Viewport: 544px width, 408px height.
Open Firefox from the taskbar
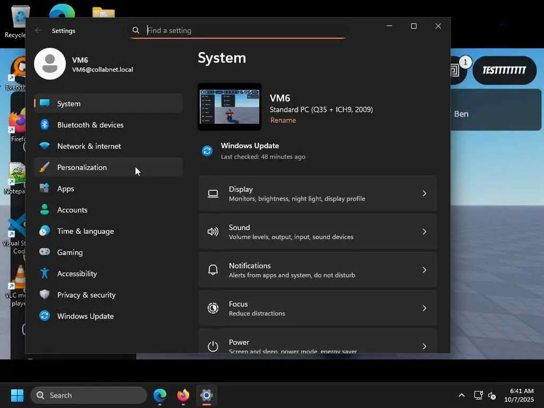(x=183, y=395)
